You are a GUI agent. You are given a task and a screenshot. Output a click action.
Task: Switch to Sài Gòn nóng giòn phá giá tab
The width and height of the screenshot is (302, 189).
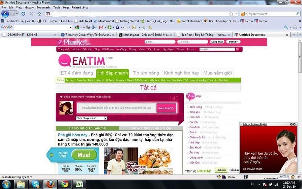pos(151,128)
